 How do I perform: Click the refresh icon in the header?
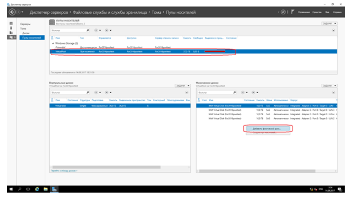[x=283, y=11]
